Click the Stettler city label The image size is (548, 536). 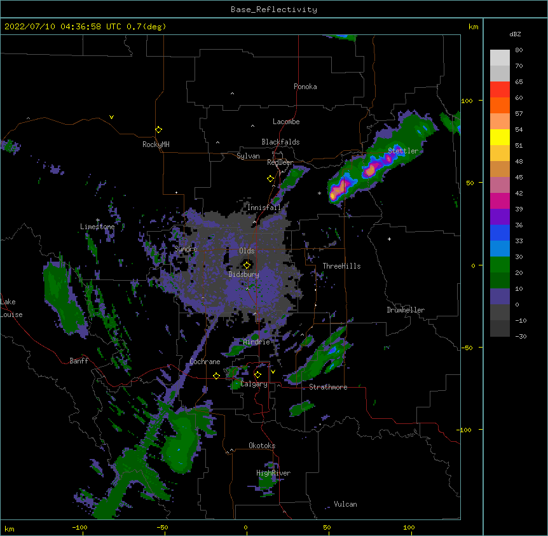coord(403,151)
